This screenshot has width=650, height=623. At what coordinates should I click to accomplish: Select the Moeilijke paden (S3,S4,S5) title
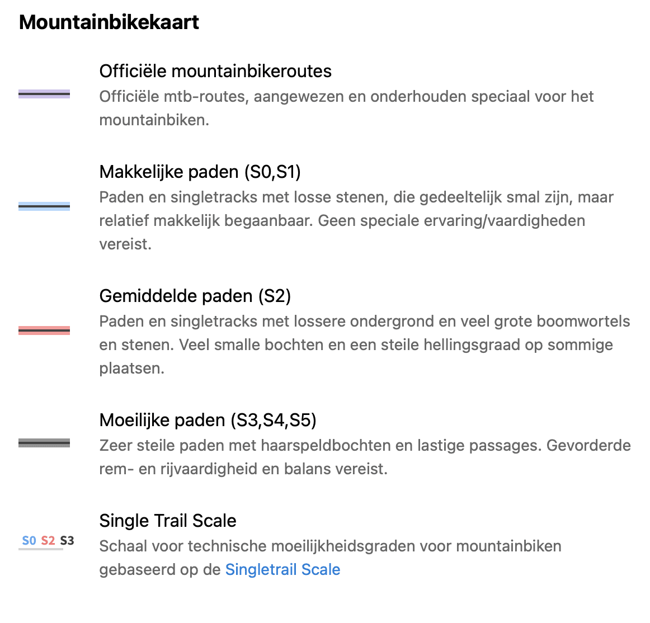click(208, 420)
